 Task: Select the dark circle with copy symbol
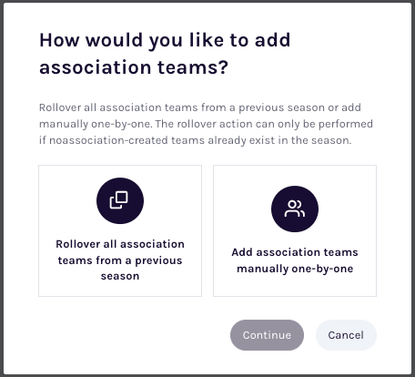tap(120, 200)
